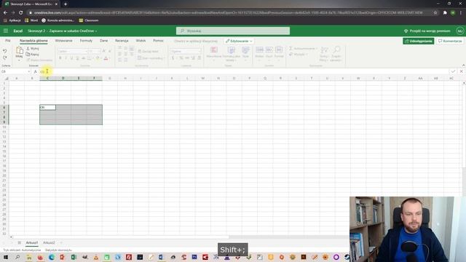Click the insert function fx icon

tap(36, 71)
